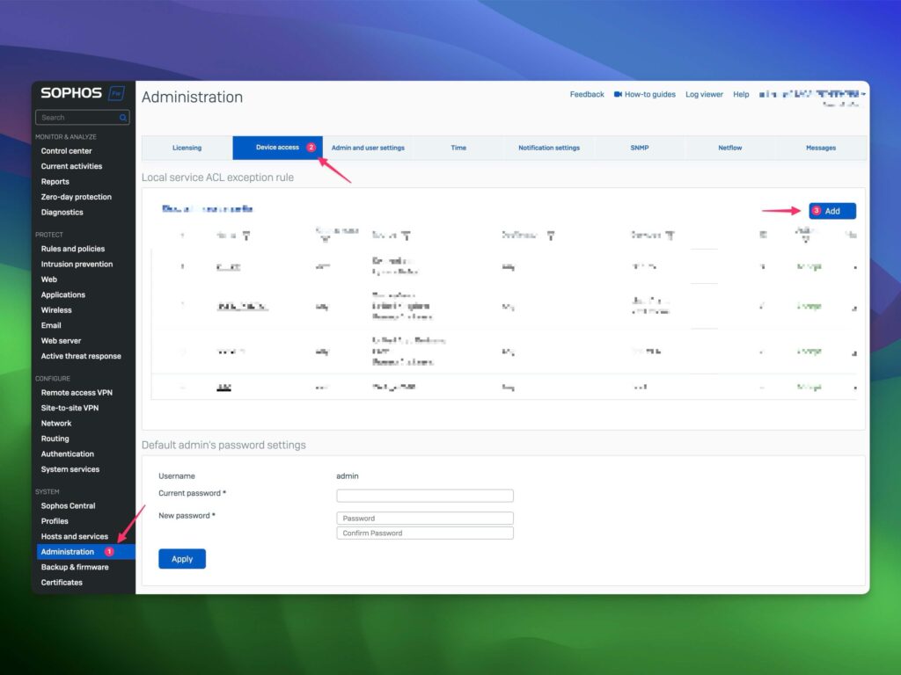Navigate to Active threat response
The height and width of the screenshot is (675, 901).
[x=81, y=356]
